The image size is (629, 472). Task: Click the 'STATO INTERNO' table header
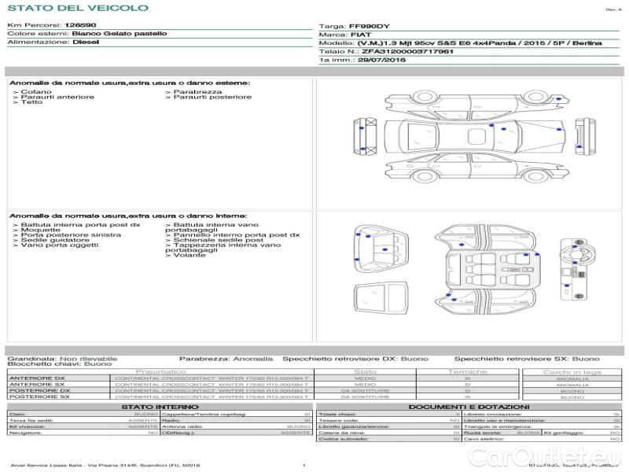(x=160, y=407)
